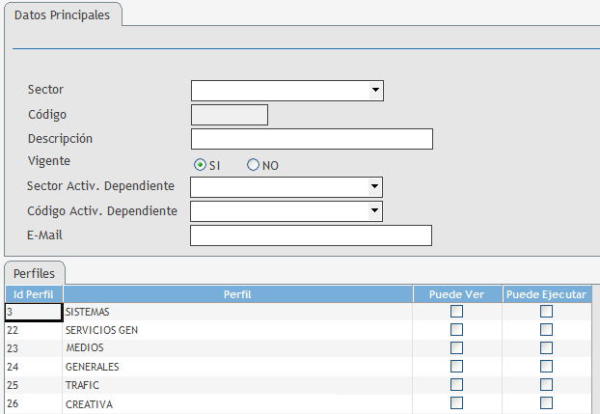The image size is (600, 414).
Task: Click the Descripción text field
Action: click(x=312, y=139)
